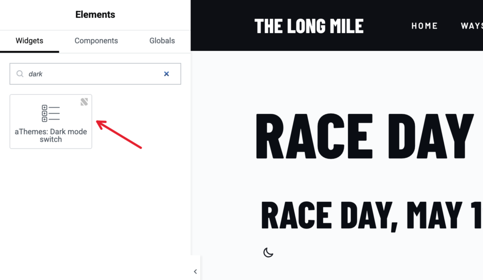Select the Globals tab
The image size is (483, 280).
162,41
